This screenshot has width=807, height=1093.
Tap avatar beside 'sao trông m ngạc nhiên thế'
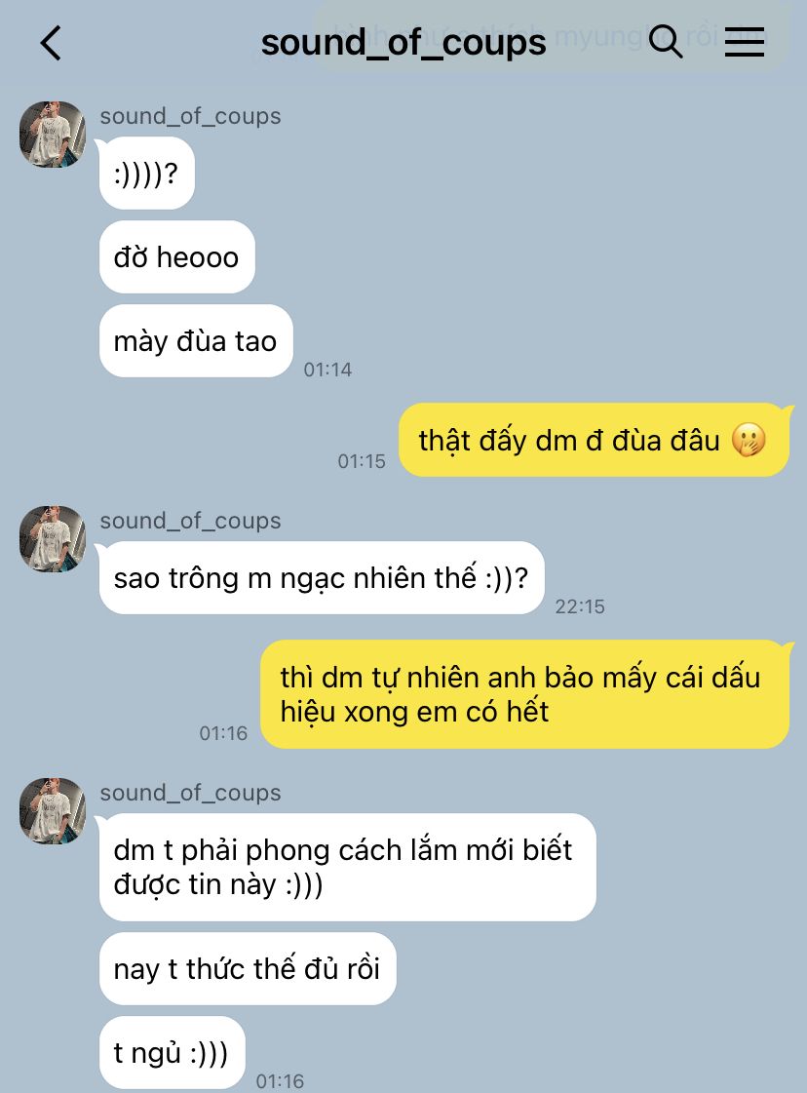click(x=53, y=539)
